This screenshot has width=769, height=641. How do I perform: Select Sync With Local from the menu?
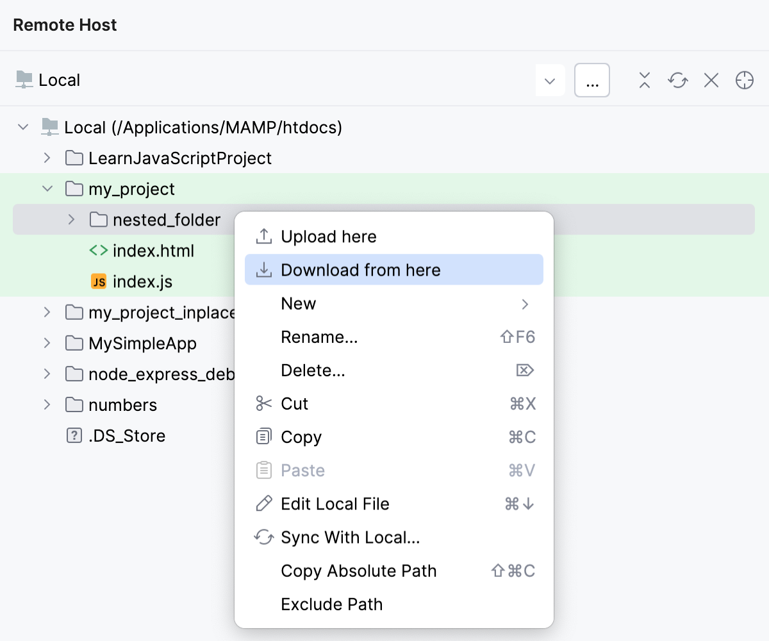point(349,537)
